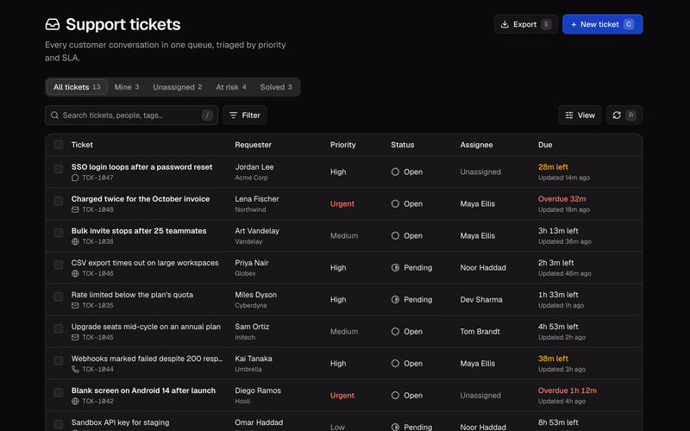Tick checkbox for CSV export times out

point(58,265)
